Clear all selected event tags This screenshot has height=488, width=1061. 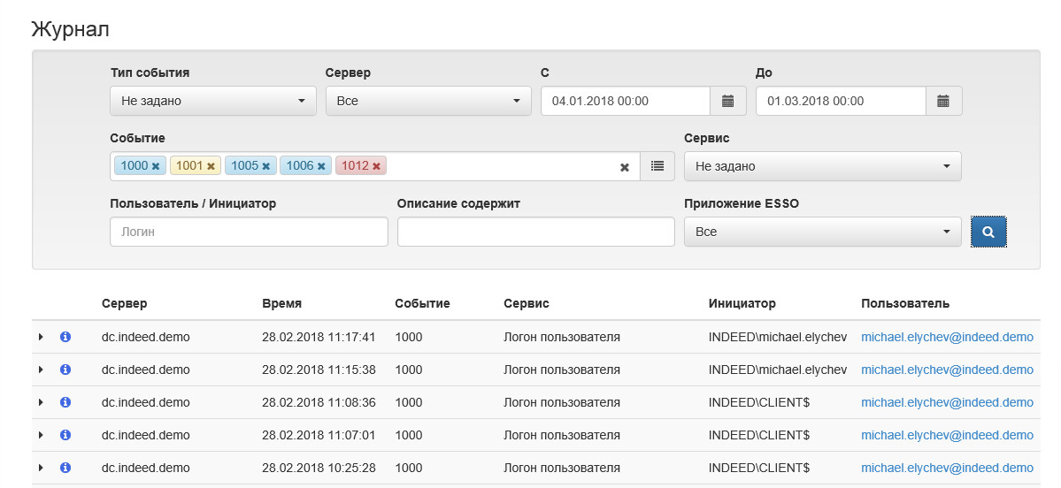(624, 166)
